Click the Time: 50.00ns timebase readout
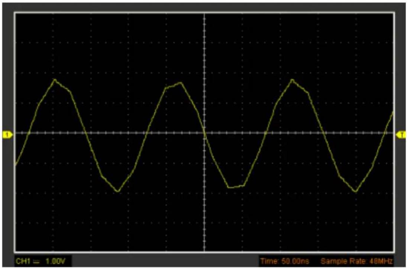Image resolution: width=407 pixels, height=268 pixels. coord(285,261)
